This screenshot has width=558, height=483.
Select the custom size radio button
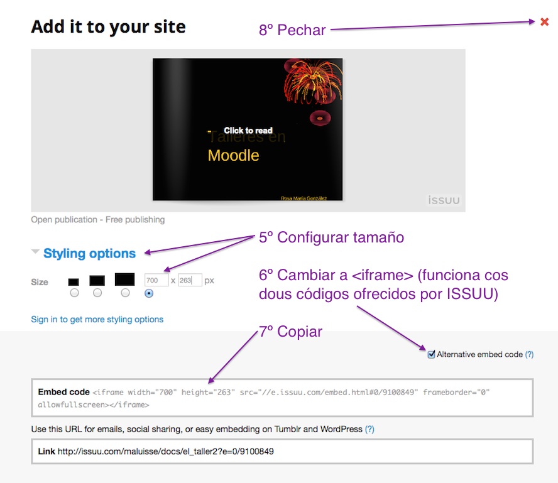click(x=149, y=293)
